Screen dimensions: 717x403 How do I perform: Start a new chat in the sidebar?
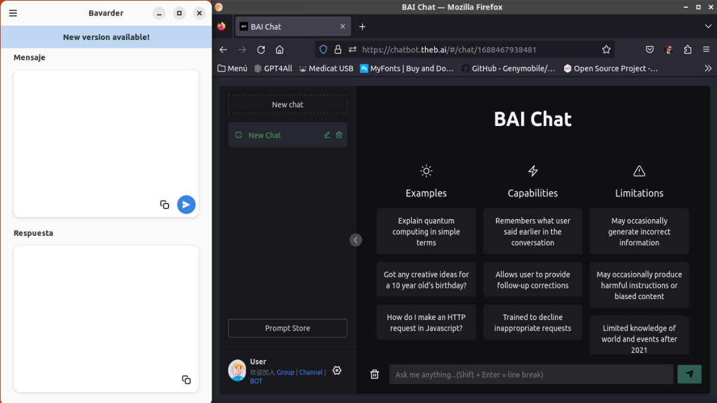point(287,104)
